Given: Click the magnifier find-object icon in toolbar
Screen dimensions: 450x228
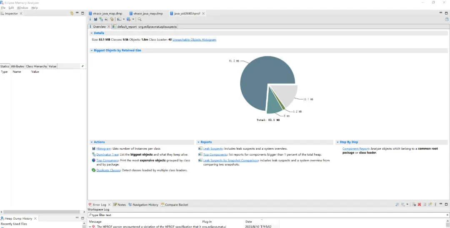Looking at the screenshot, I should [140, 19].
